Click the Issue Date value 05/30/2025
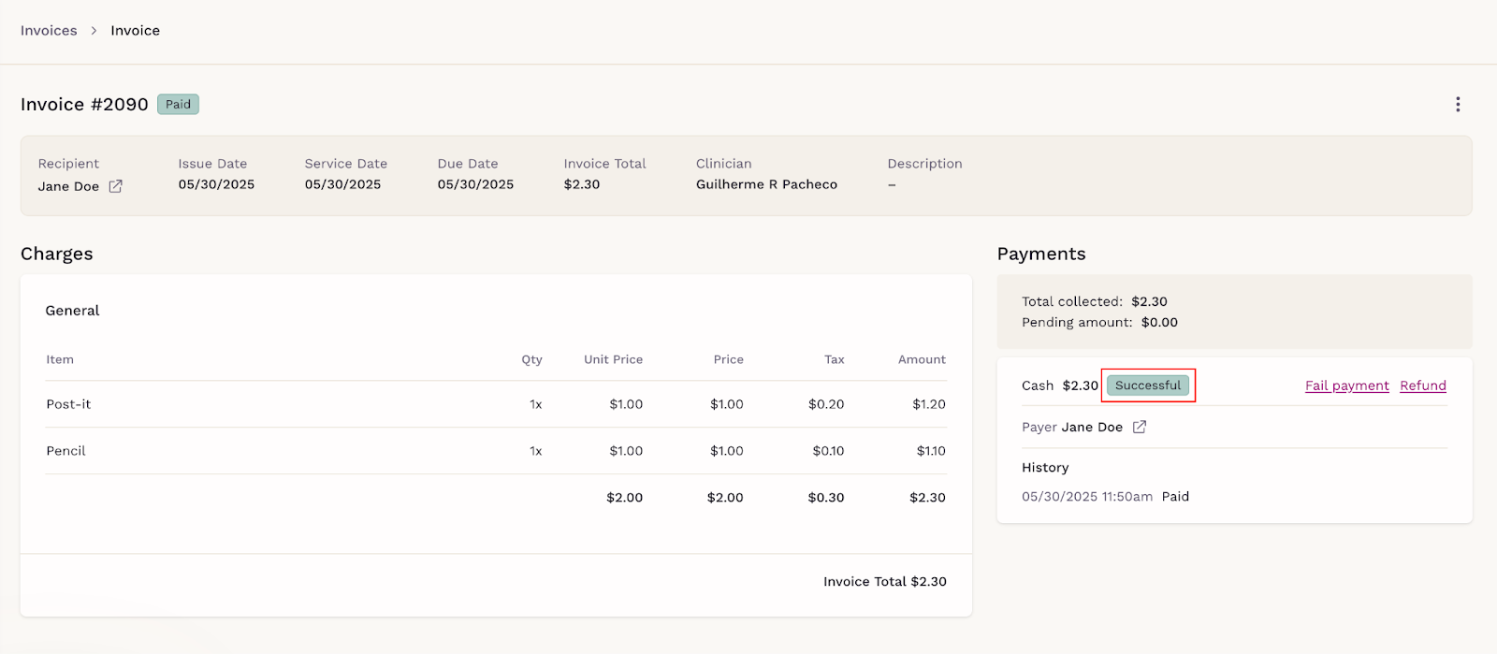 coord(216,184)
